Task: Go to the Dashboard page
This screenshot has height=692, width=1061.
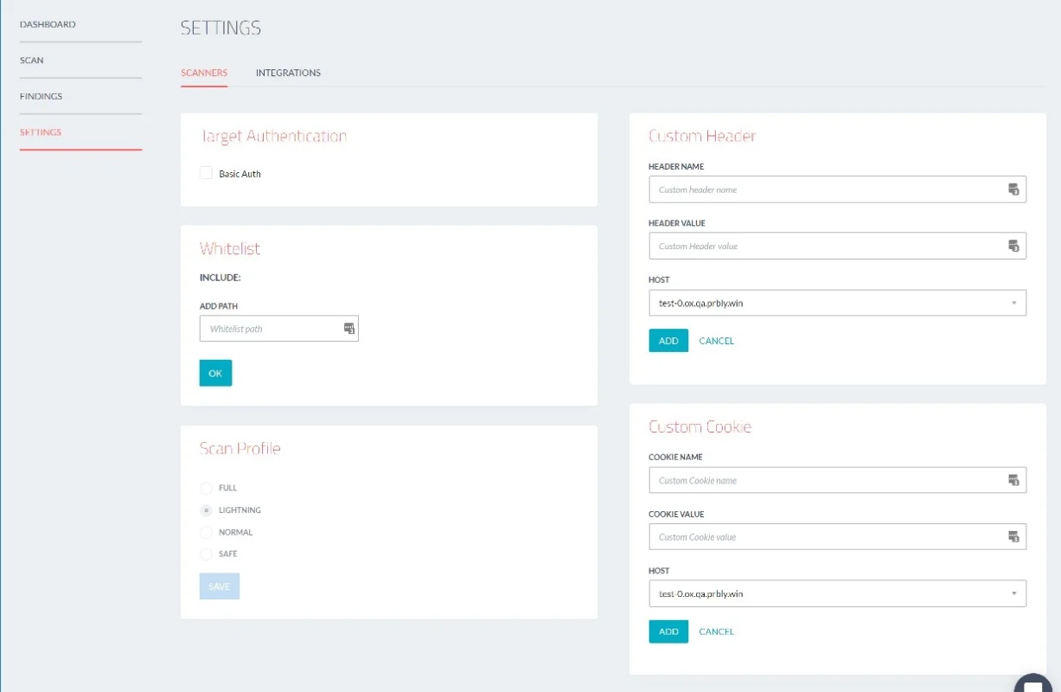Action: [x=48, y=24]
